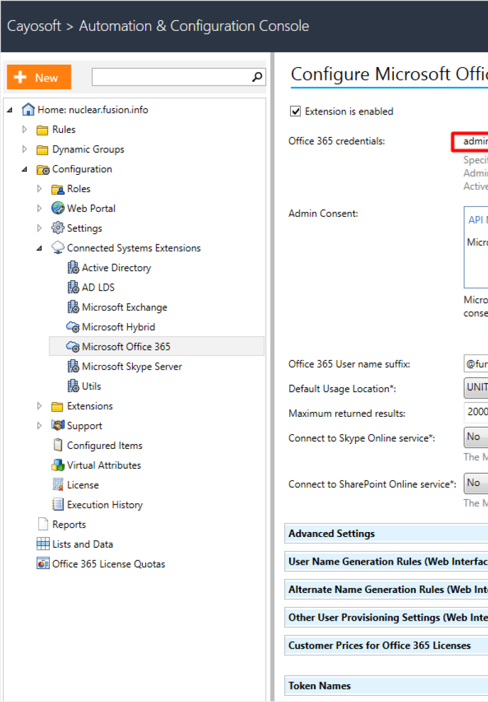488x702 pixels.
Task: Click the Dynamic Groups folder icon
Action: tap(42, 150)
